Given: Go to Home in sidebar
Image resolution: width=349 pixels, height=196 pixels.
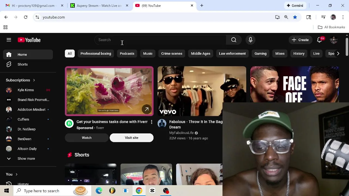Looking at the screenshot, I should (x=28, y=54).
